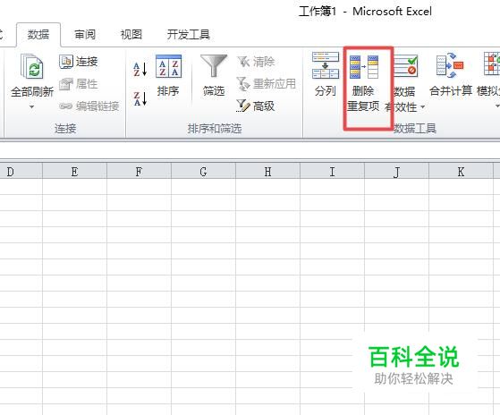Expand the 数据有效性 dropdown arrow
Image resolution: width=500 pixels, height=415 pixels.
pyautogui.click(x=423, y=106)
